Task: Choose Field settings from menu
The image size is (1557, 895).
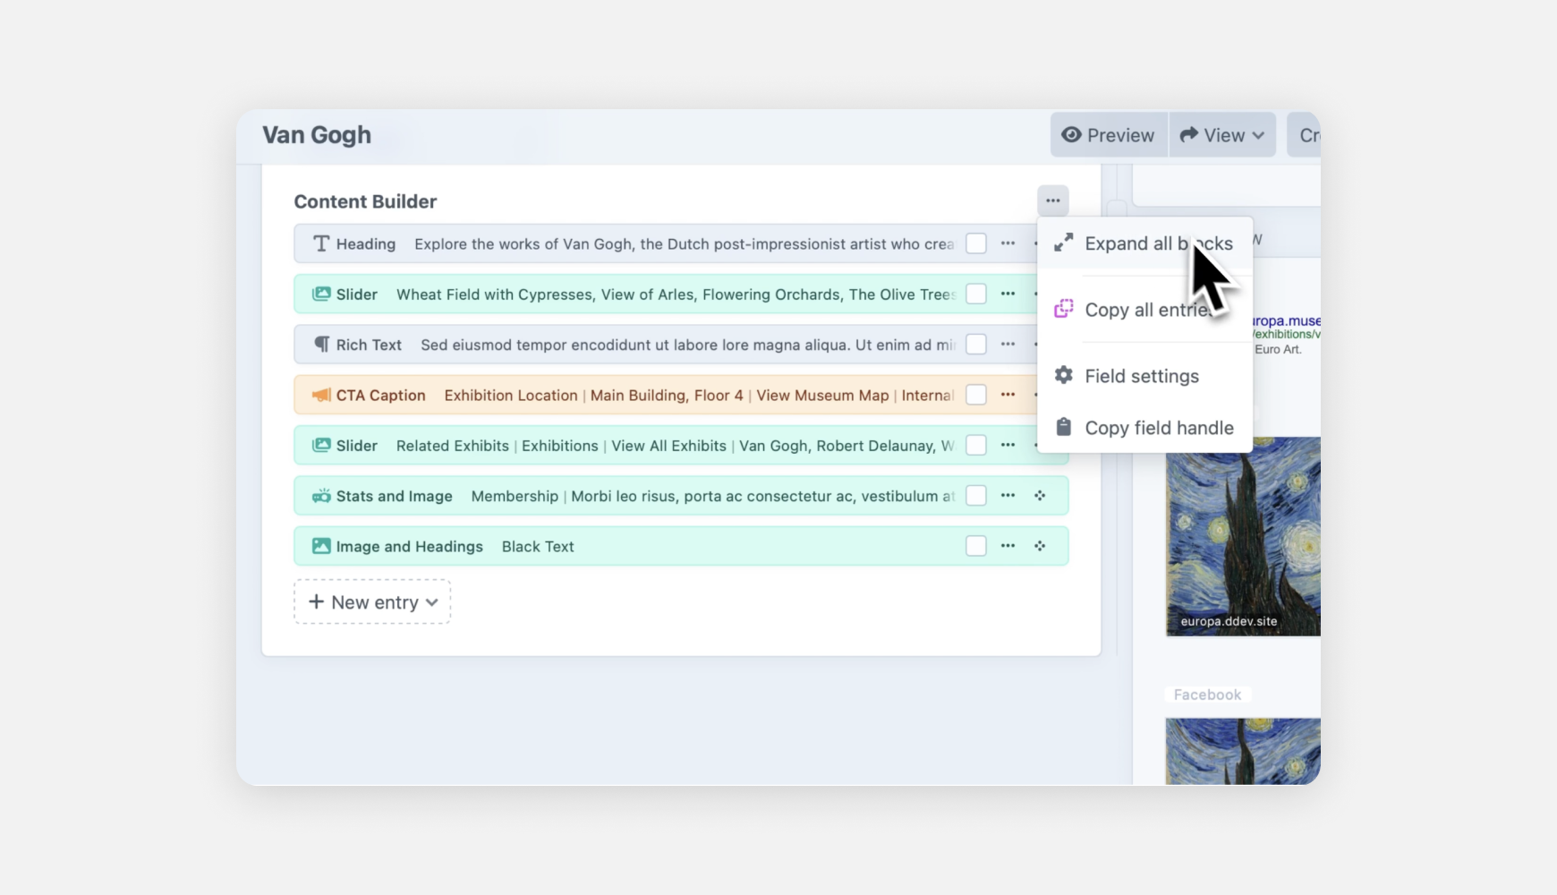Action: tap(1144, 376)
